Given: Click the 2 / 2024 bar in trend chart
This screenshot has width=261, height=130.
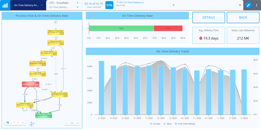Looking at the screenshot, I should (232, 92).
